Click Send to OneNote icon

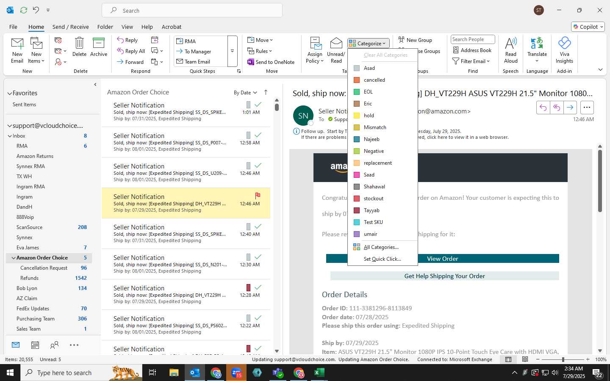click(x=251, y=62)
